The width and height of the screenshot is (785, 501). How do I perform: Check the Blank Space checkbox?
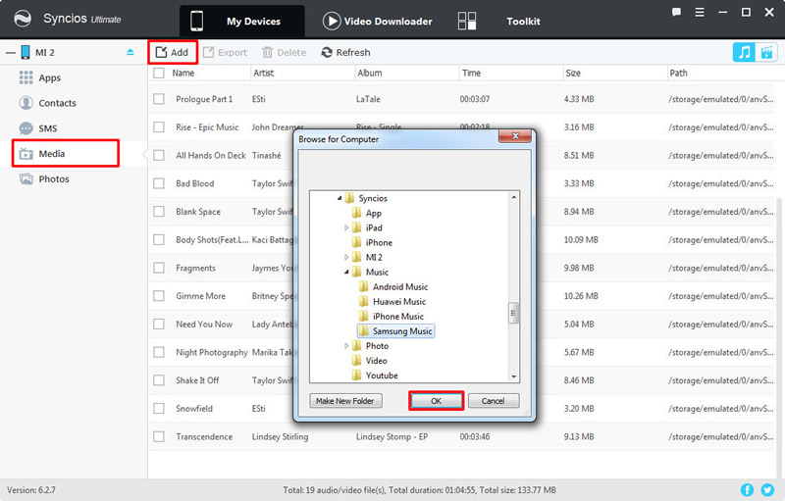(159, 212)
